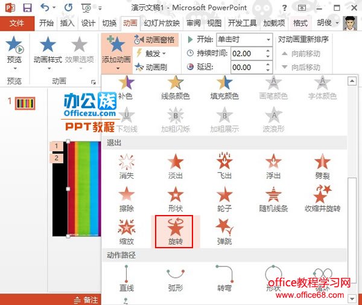This screenshot has height=305, width=362.
Task: Switch to the 开始 ribbon tab
Action: 46,23
